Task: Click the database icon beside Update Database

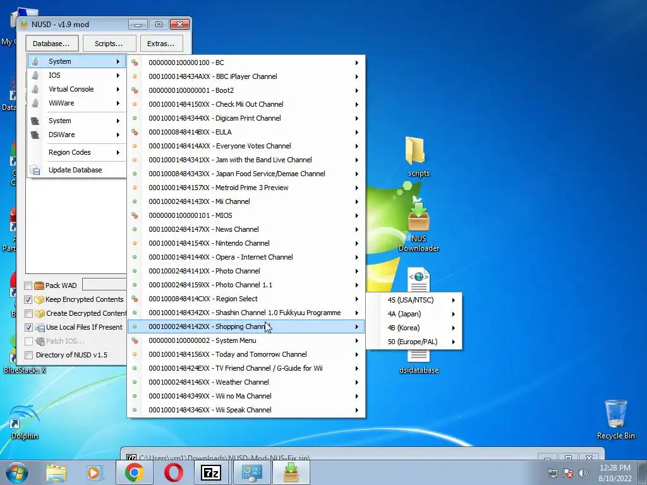Action: [x=35, y=170]
